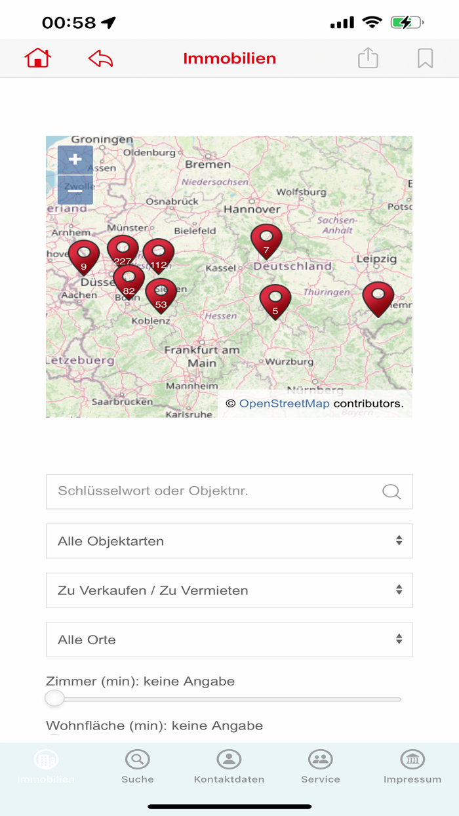The image size is (459, 816).
Task: Select the map pin labeled 5
Action: (x=275, y=302)
